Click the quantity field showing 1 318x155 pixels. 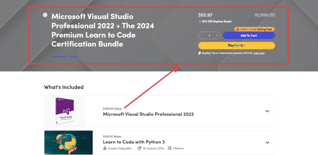(x=209, y=36)
